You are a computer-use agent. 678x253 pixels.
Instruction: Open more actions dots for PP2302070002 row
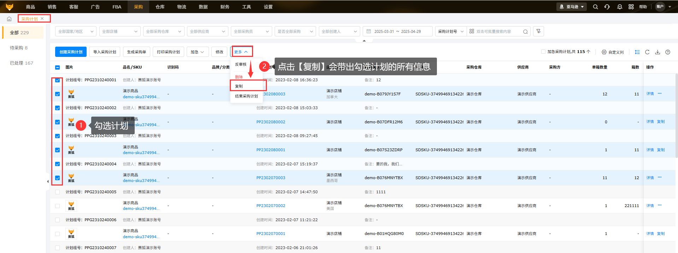660,205
